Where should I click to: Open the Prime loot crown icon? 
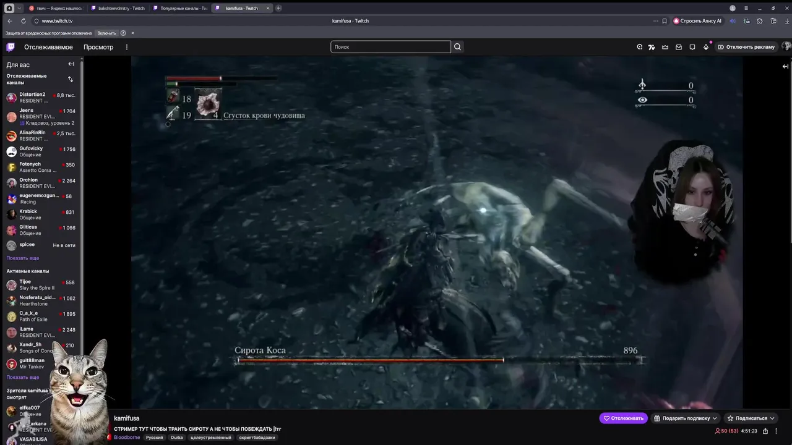[x=665, y=47]
